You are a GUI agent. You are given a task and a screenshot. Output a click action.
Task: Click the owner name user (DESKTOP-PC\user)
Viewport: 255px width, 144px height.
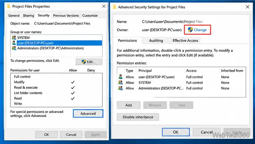tap(162, 30)
